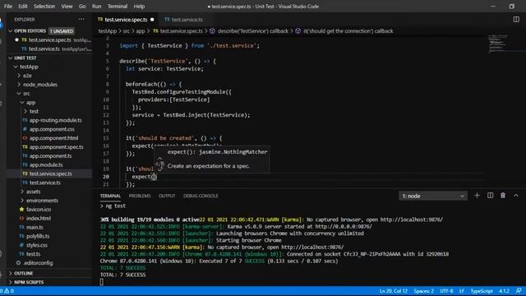Image resolution: width=526 pixels, height=296 pixels.
Task: Open Explorer more actions ellipsis
Action: coord(81,19)
